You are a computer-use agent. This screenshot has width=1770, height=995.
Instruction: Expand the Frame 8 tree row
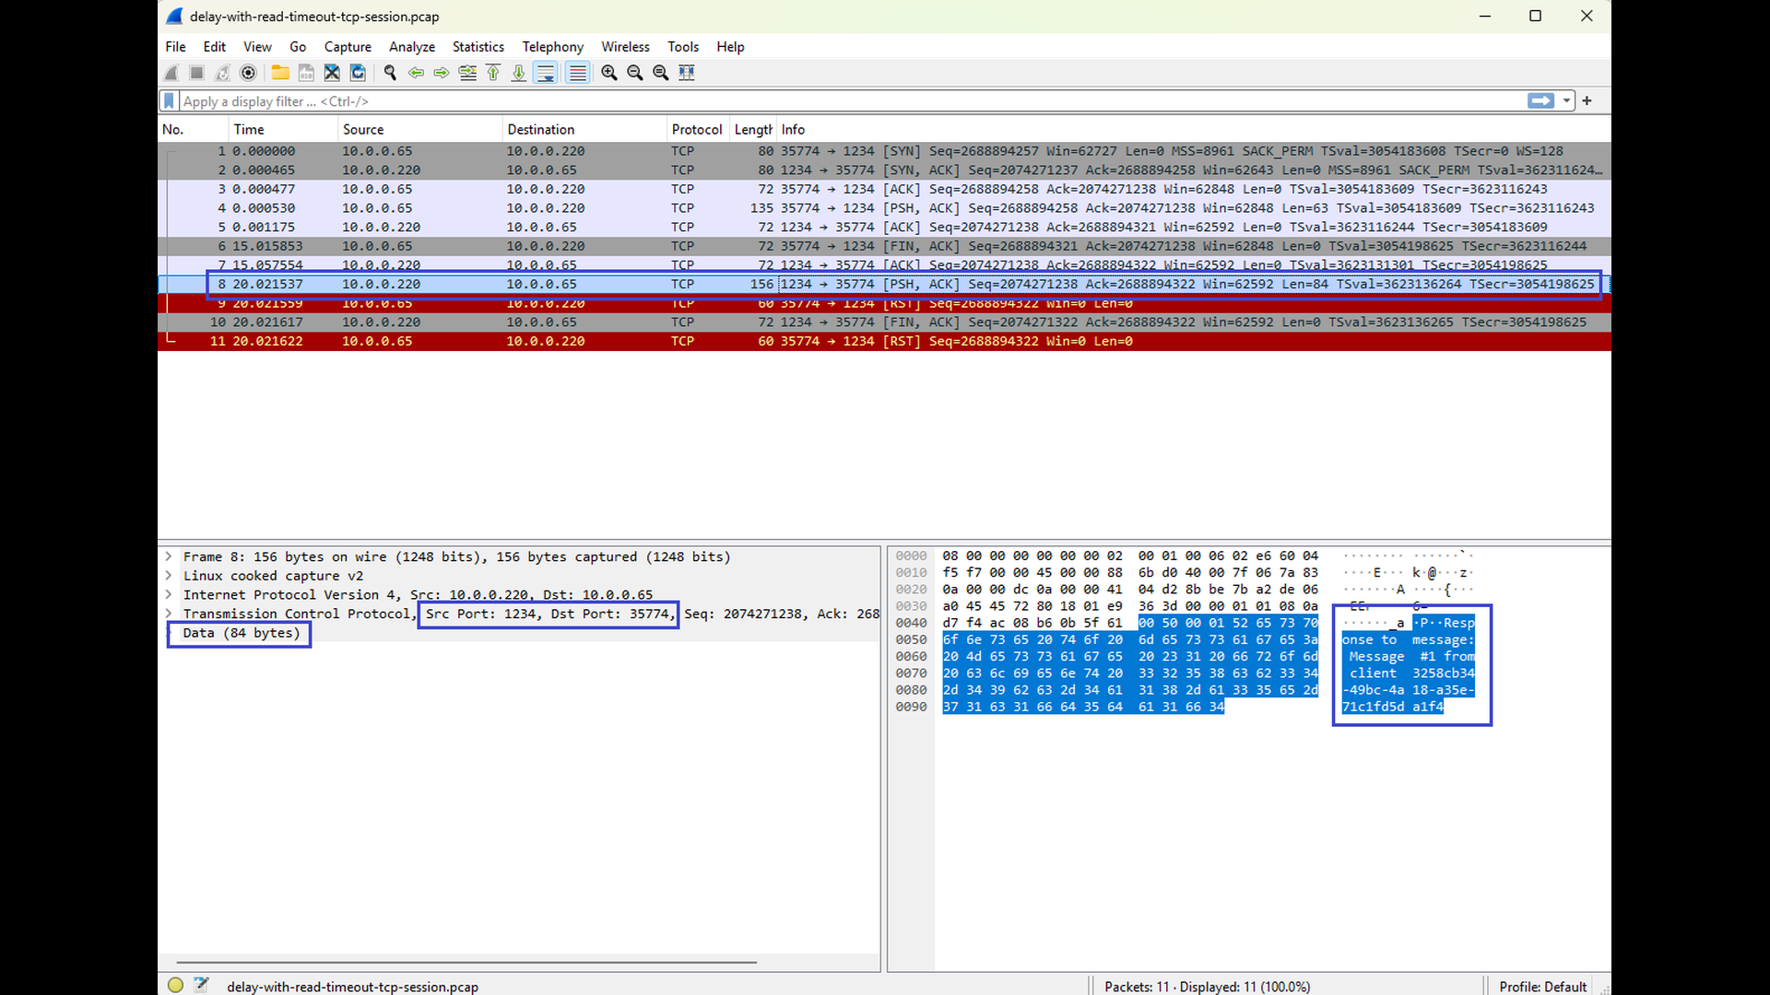click(x=169, y=556)
